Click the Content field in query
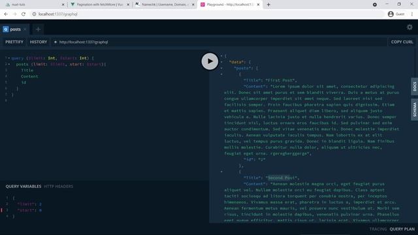This screenshot has height=235, width=418. pos(29,76)
